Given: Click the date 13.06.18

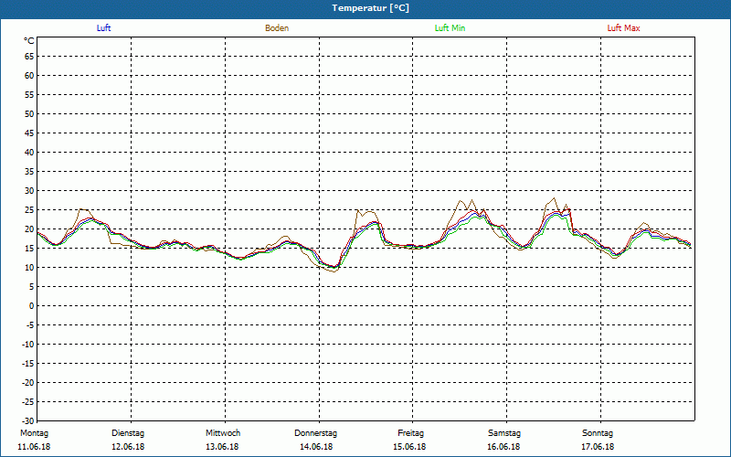Looking at the screenshot, I should [222, 447].
